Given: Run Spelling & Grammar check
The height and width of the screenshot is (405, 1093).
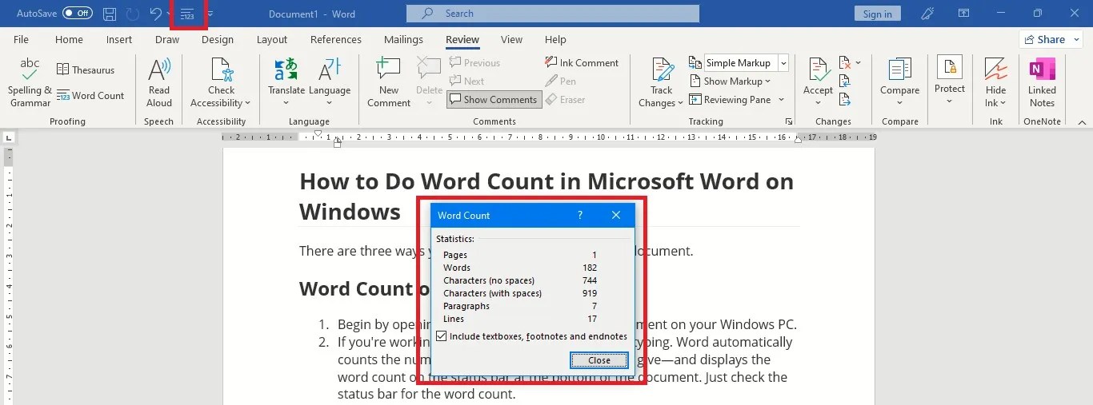Looking at the screenshot, I should (x=30, y=83).
